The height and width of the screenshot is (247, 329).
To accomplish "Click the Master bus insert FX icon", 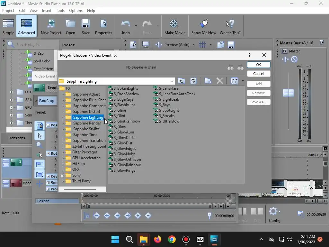I will coord(285,59).
